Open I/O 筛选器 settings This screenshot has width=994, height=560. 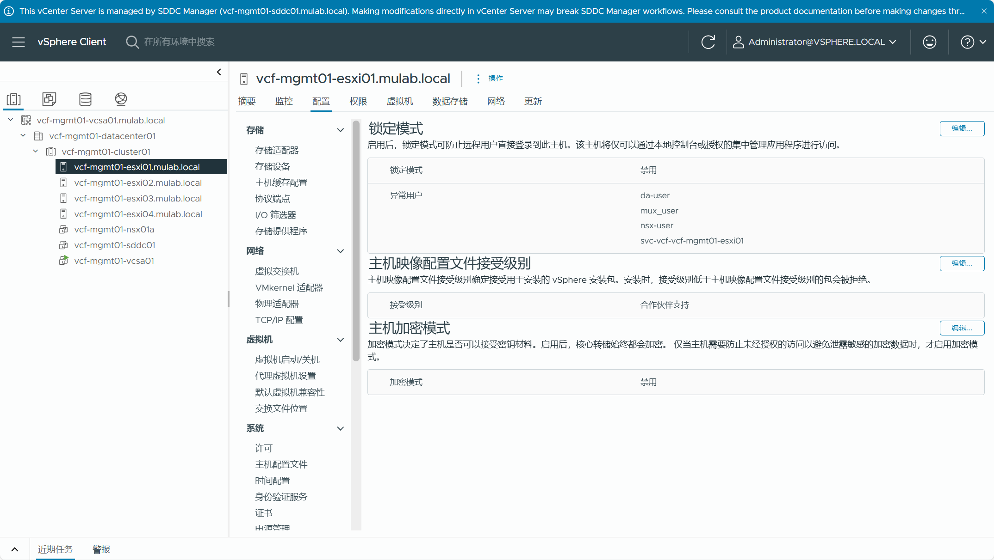point(276,215)
